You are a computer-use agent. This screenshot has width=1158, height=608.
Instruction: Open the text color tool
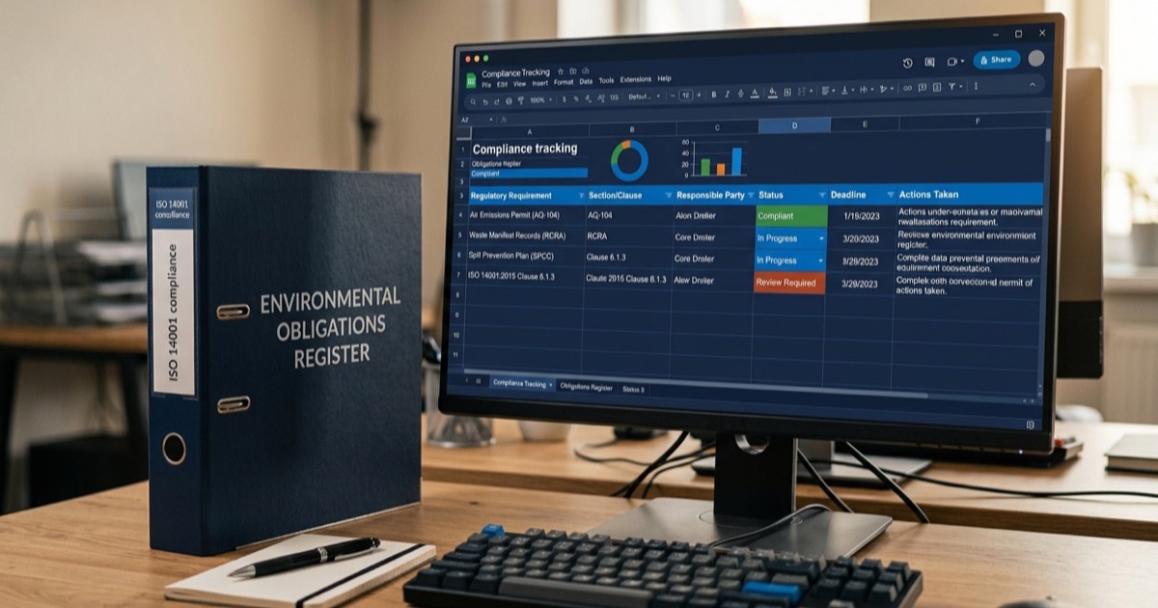click(756, 94)
